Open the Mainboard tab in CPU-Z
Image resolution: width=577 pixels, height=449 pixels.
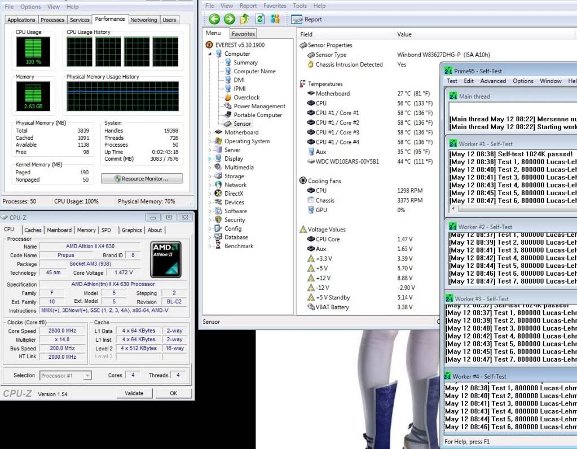(59, 230)
